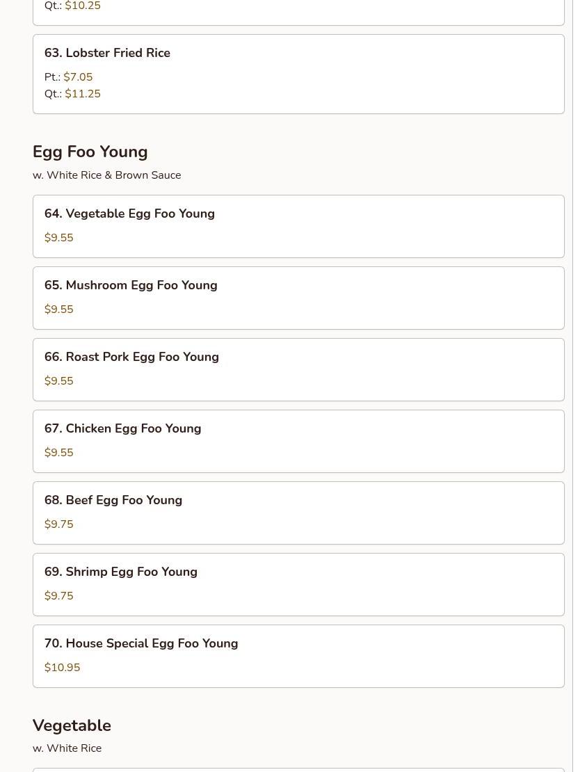Click the $9.75 price under Shrimp Egg Foo Young
587x772 pixels.
coord(59,596)
